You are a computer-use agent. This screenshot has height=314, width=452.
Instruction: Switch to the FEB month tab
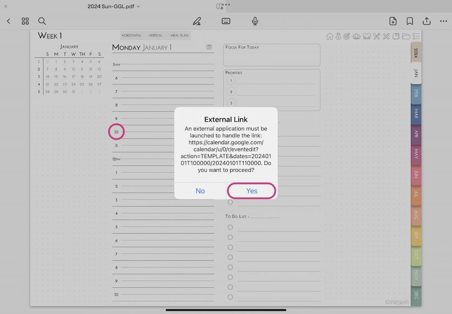tap(416, 94)
